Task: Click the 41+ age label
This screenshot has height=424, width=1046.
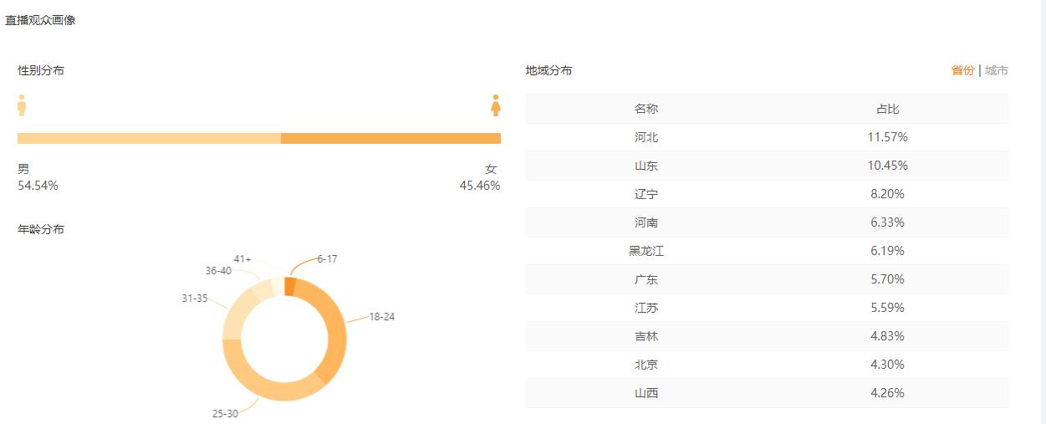Action: 242,259
